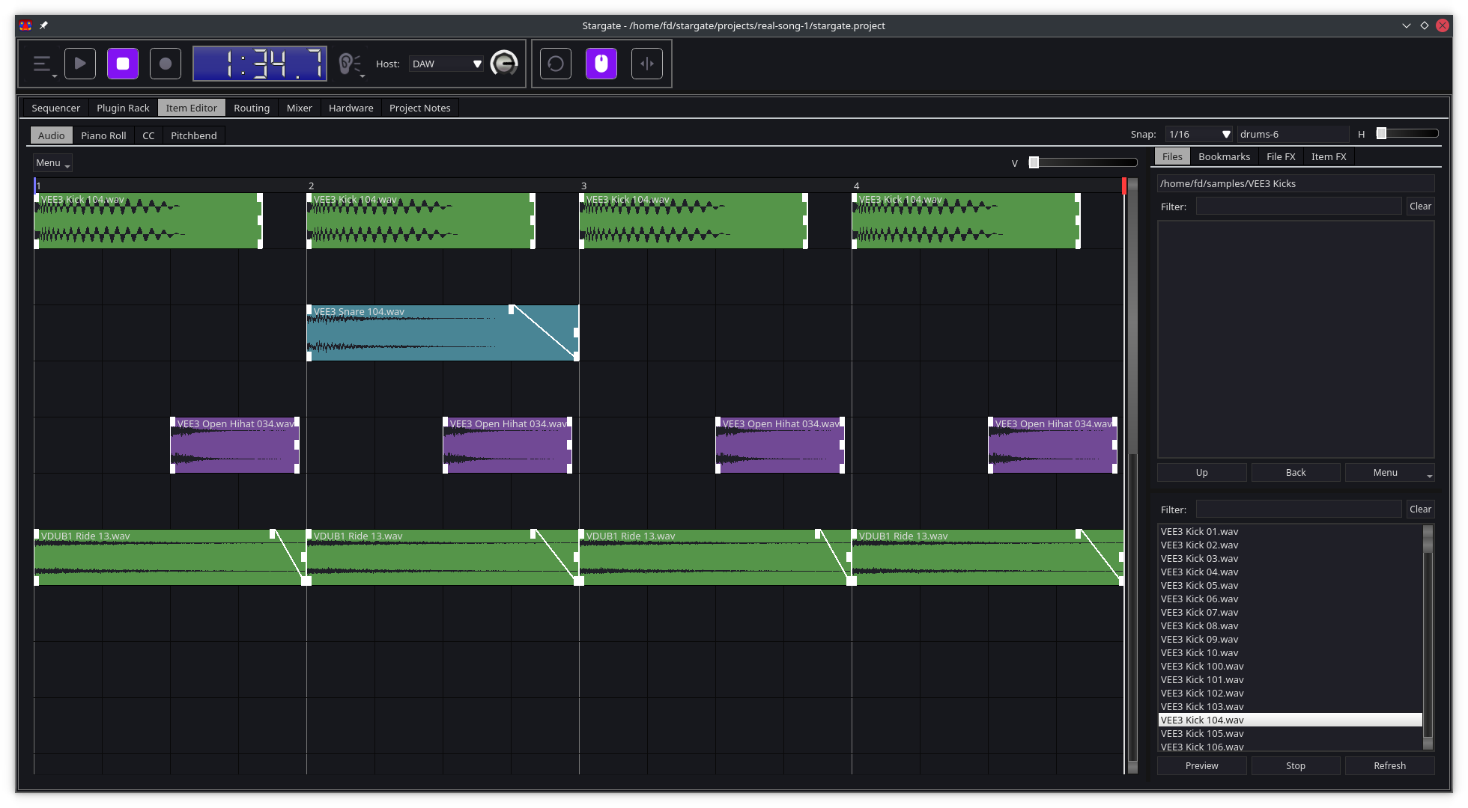Open the file browser Menu dropdown
Screen dimensions: 1468x808
click(1389, 473)
